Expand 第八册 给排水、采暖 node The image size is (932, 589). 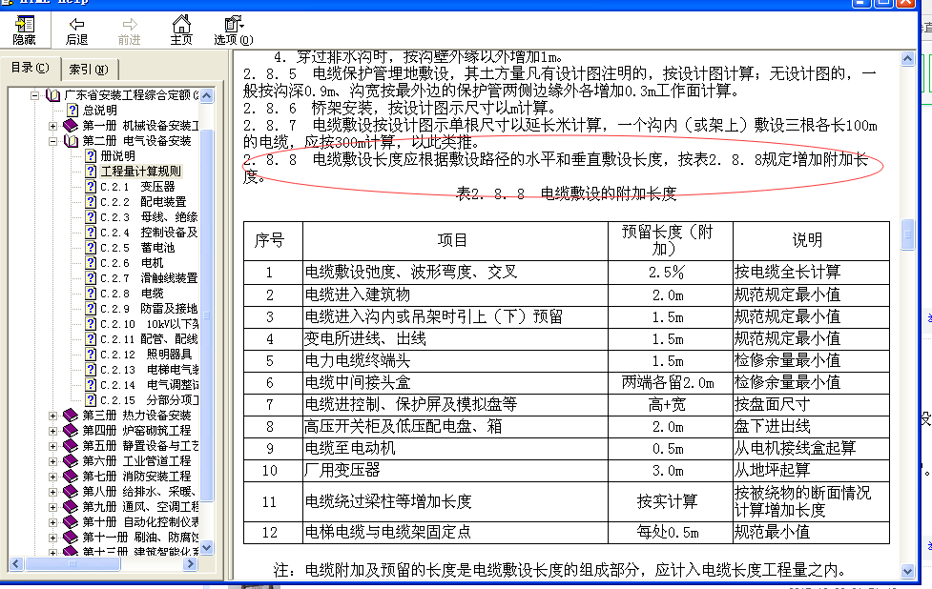52,492
